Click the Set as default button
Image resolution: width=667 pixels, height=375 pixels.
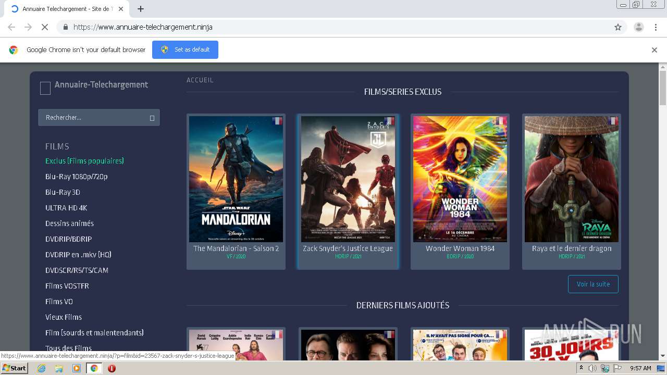tap(185, 49)
